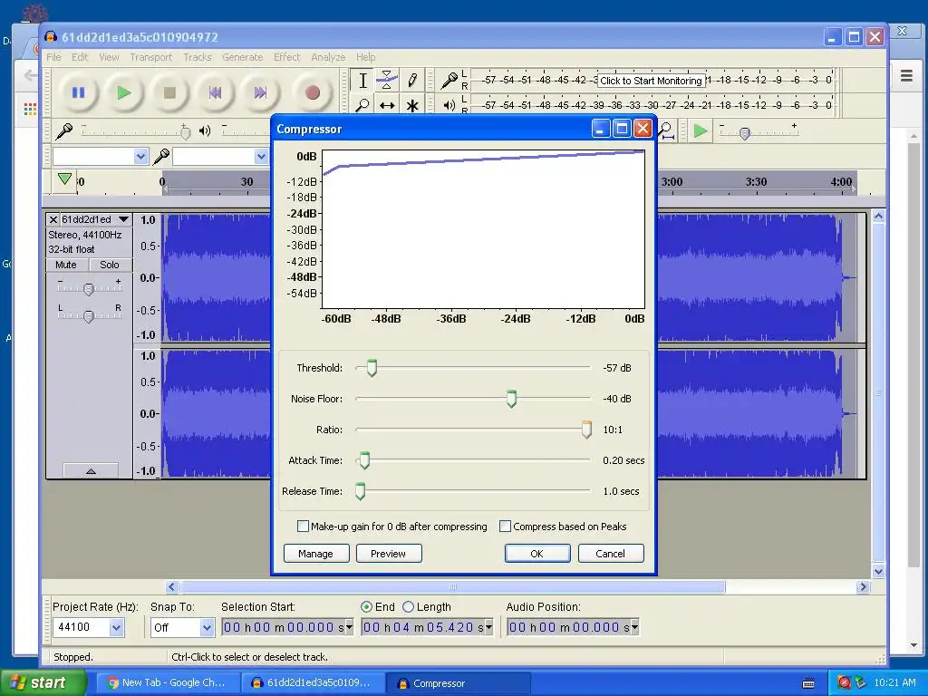
Task: Select the Multi-tool asterisk icon
Action: click(x=412, y=105)
